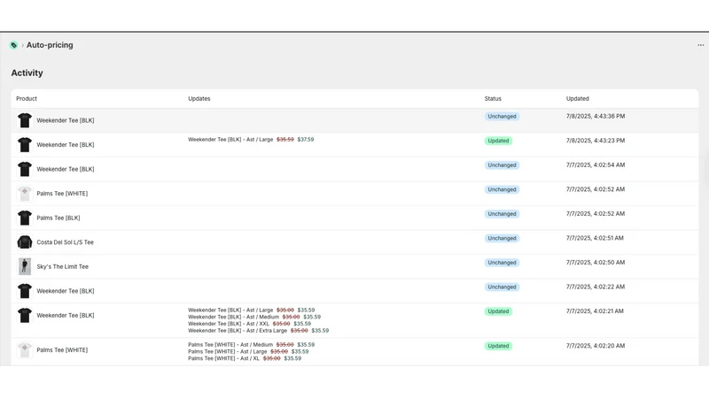
Task: Click the Palms Tee Ast / Medium update line
Action: 252,345
